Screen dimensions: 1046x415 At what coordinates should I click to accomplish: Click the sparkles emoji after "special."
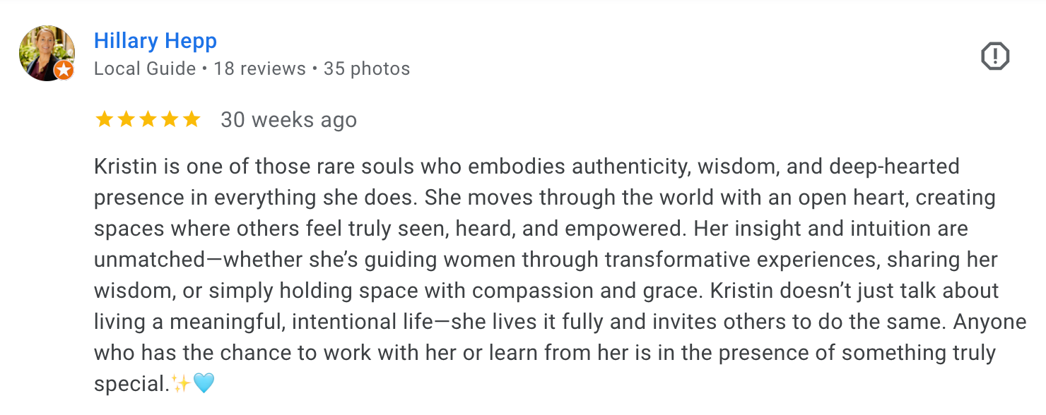[x=182, y=383]
